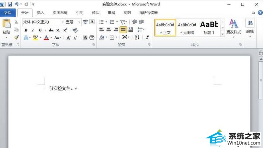This screenshot has height=148, width=263.
Task: Open the font name box 宋体 (中文正文)
Action: coord(44,22)
